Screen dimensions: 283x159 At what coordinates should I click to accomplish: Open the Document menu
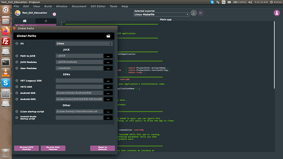tap(79, 6)
